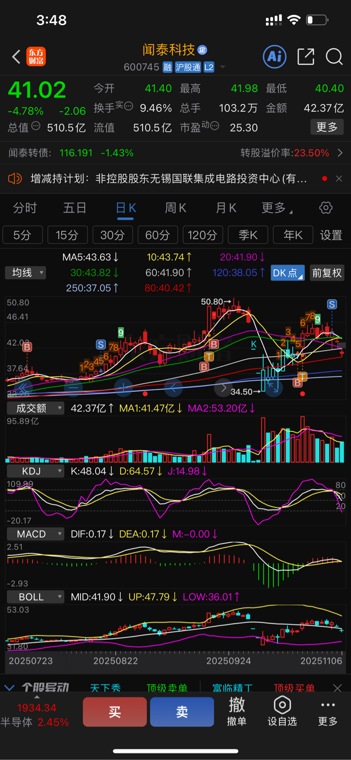Switch to the 月K tab
The width and height of the screenshot is (351, 760).
pyautogui.click(x=226, y=208)
